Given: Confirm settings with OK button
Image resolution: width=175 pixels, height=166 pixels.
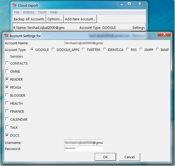Looking at the screenshot, I should pos(105,157).
